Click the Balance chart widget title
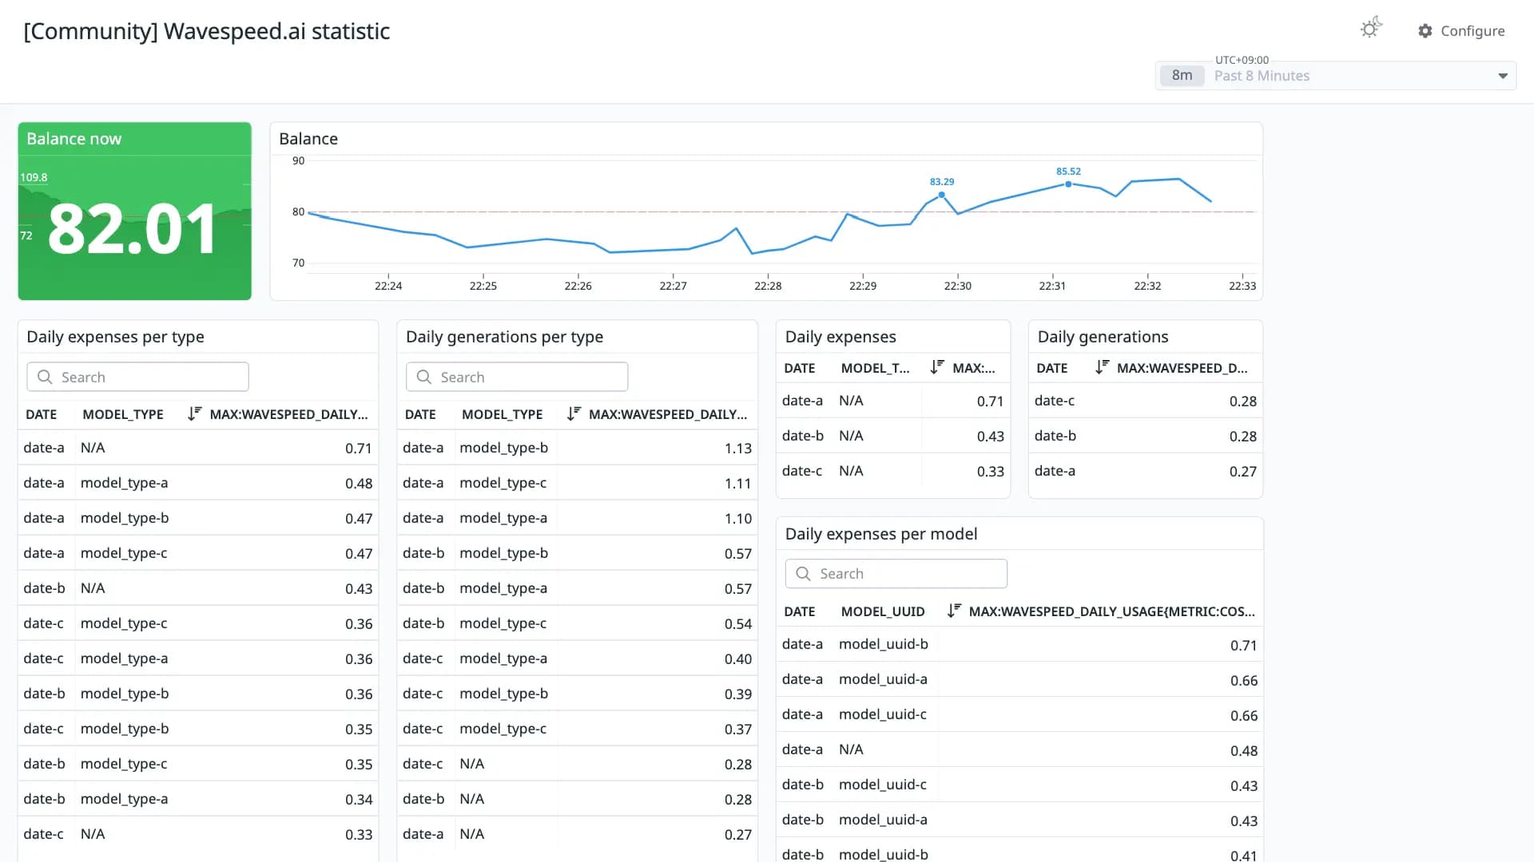Viewport: 1534px width, 862px height. click(x=308, y=139)
